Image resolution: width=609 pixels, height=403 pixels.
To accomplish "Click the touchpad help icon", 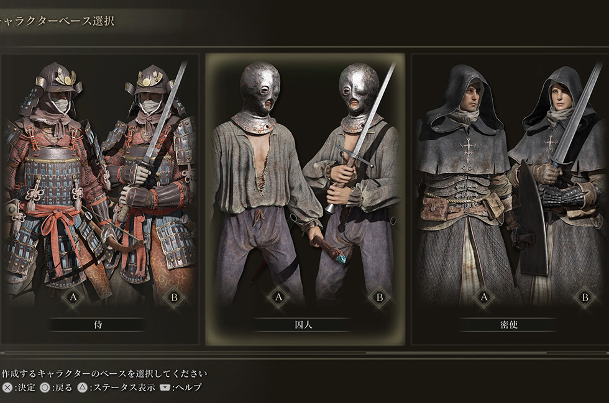I will click(165, 387).
